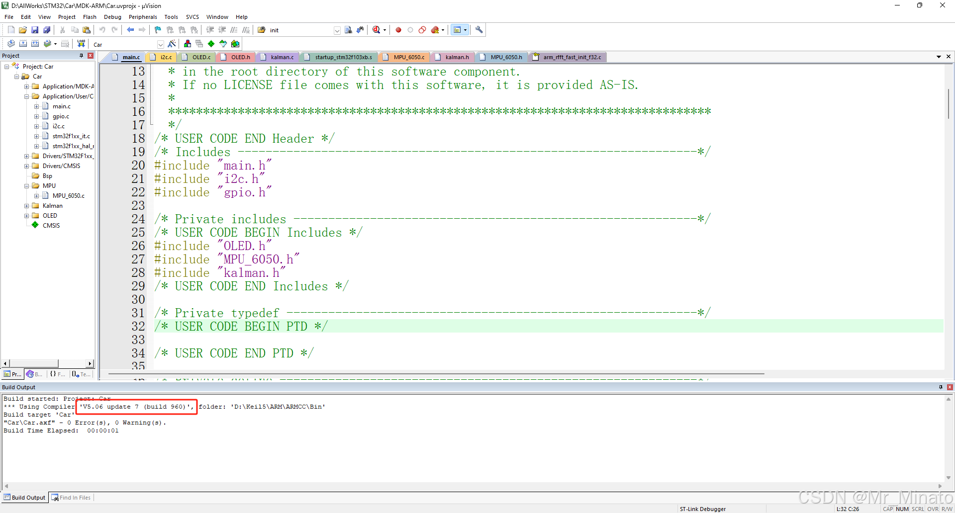Open the Peripherals menu
The width and height of the screenshot is (955, 513).
point(143,17)
